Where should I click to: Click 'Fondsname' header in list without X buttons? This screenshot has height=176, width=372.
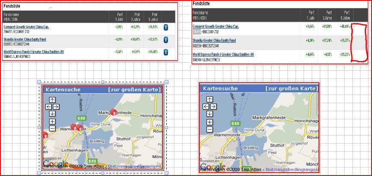point(200,13)
